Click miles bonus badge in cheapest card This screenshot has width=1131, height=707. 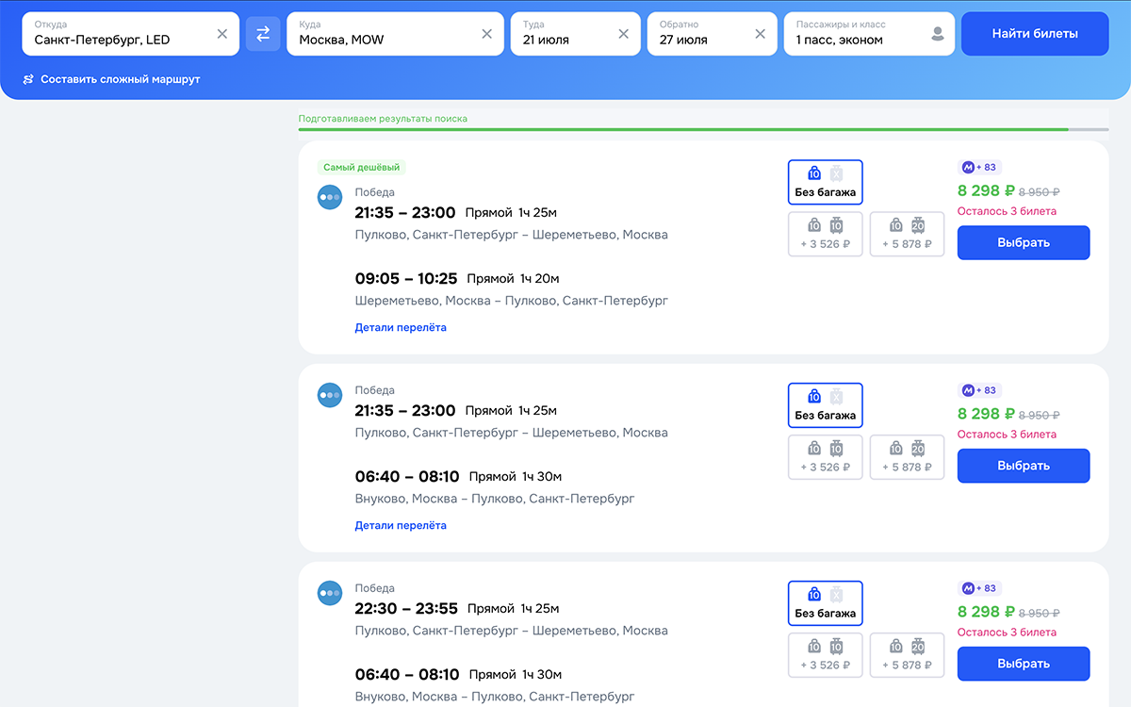978,167
